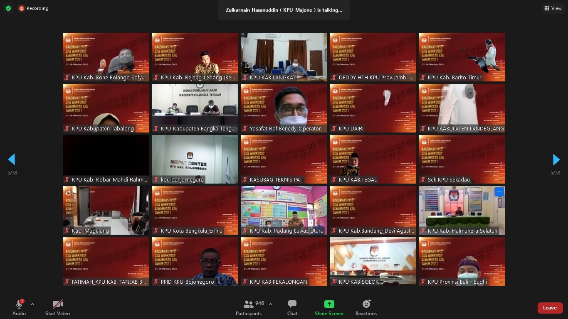568x319 pixels.
Task: Select the Yosafat Rof Benedy video tile
Action: click(x=284, y=108)
